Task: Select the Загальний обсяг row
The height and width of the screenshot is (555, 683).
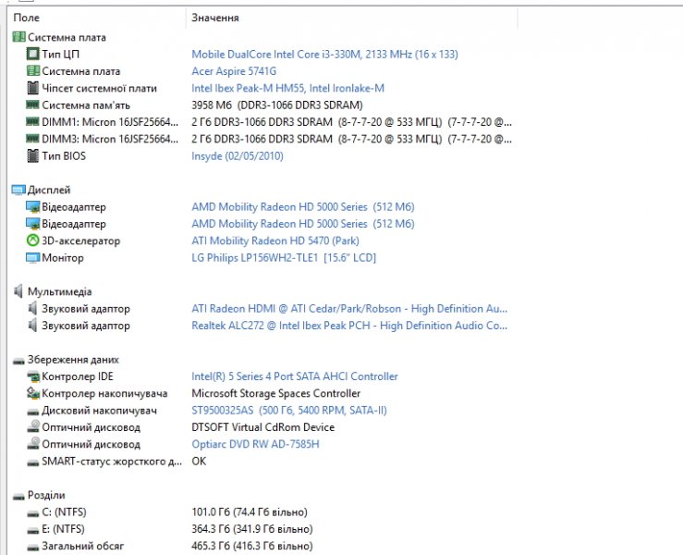Action: (82, 546)
